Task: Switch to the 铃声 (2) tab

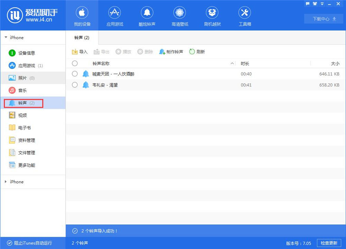Action: [x=82, y=37]
